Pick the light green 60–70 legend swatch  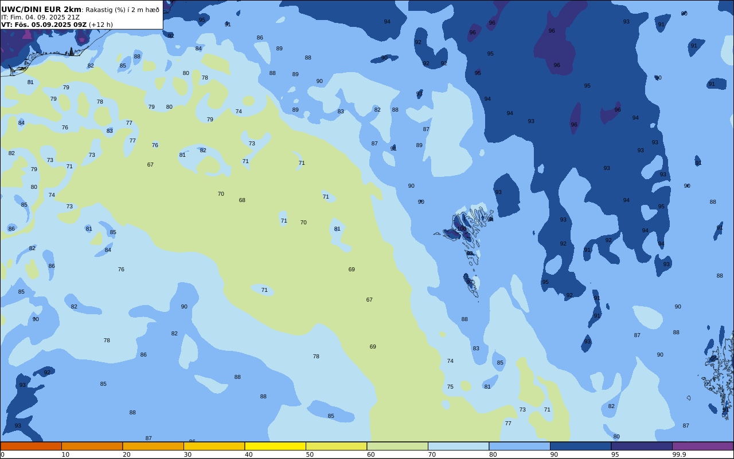pos(397,446)
